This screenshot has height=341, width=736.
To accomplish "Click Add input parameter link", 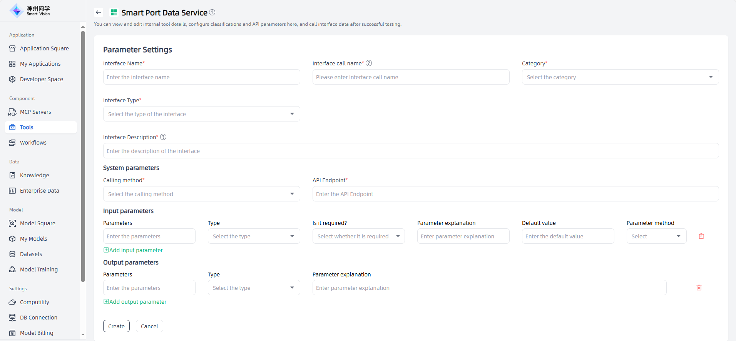I will (x=133, y=250).
